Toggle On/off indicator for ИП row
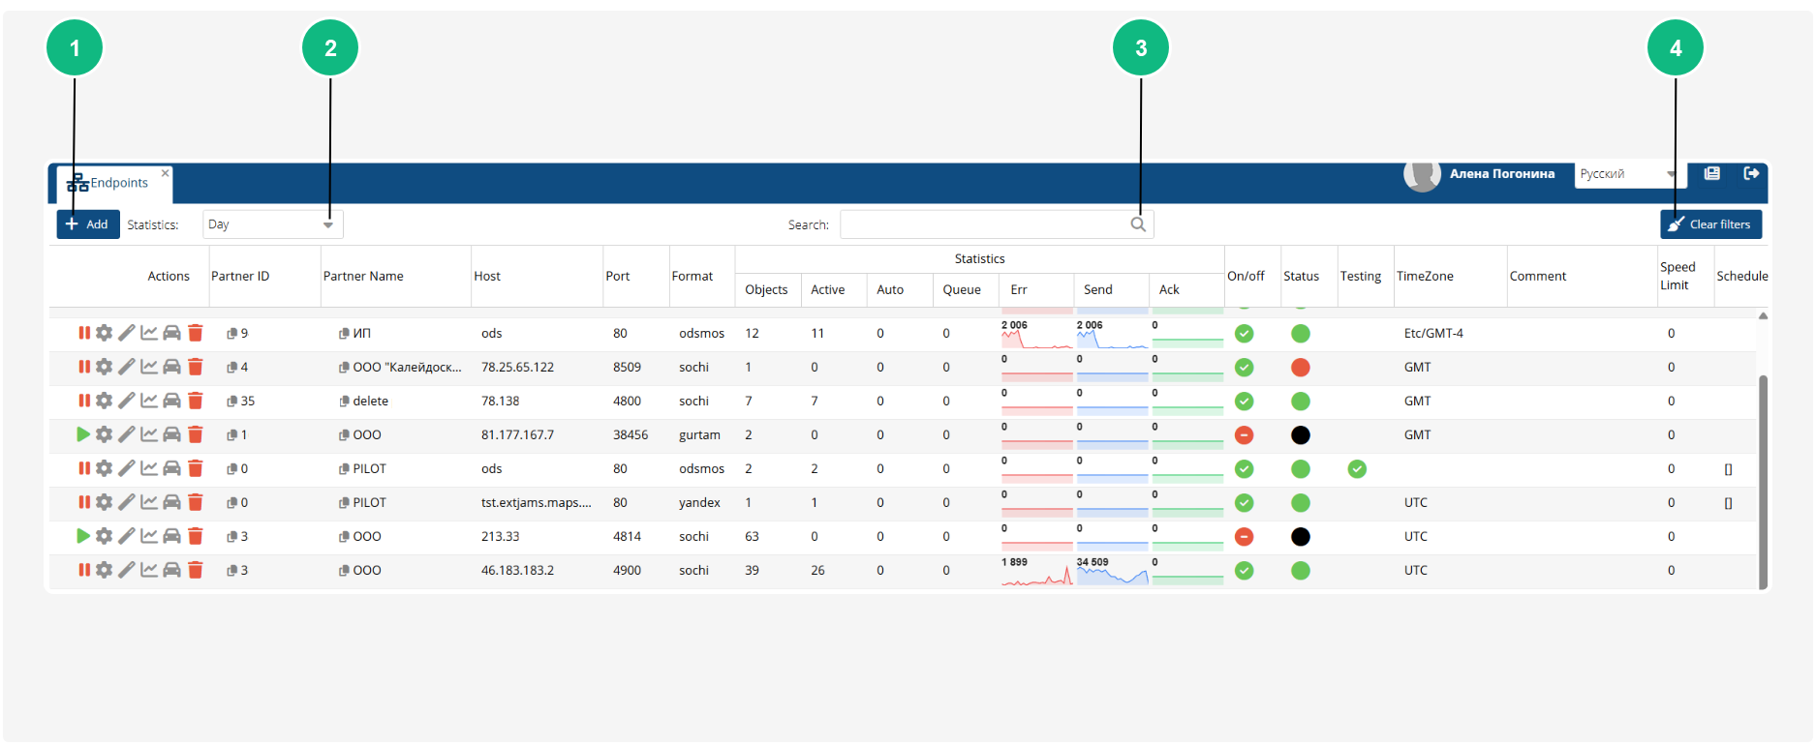The width and height of the screenshot is (1816, 745). click(1245, 333)
